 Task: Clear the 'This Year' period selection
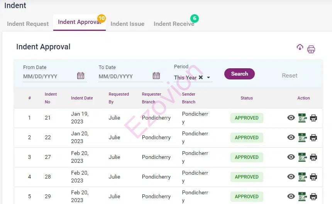pos(201,77)
